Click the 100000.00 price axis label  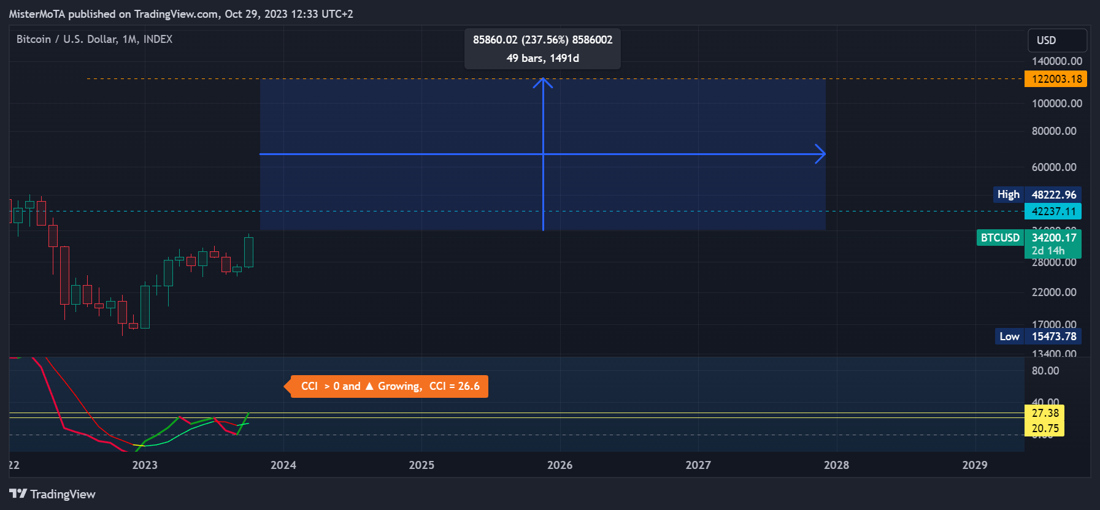pyautogui.click(x=1057, y=104)
